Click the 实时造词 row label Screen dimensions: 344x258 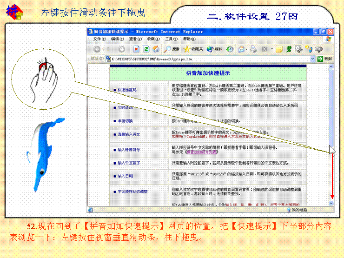point(125,108)
